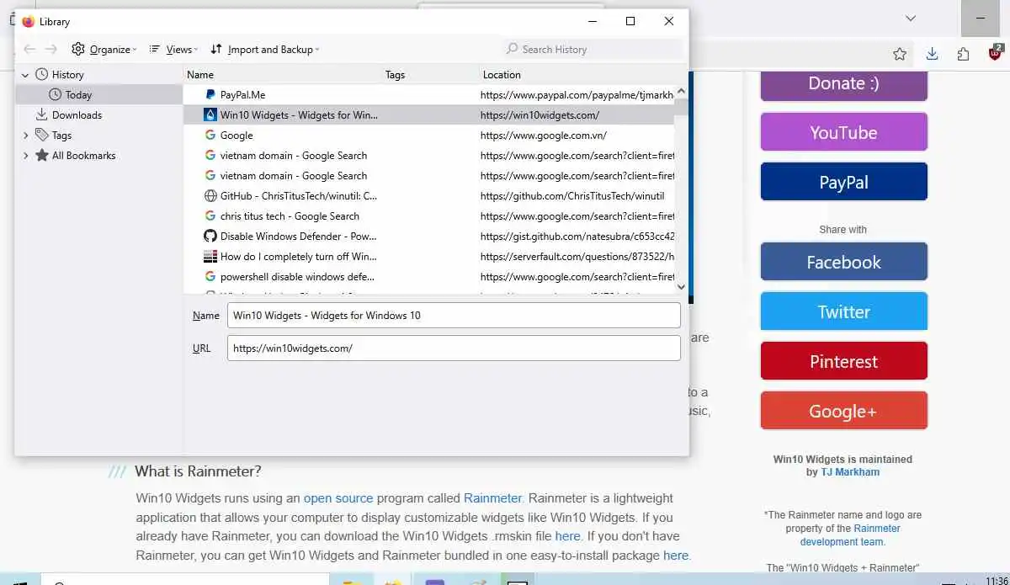1010x585 pixels.
Task: Sort by the Name column header
Action: tap(283, 75)
